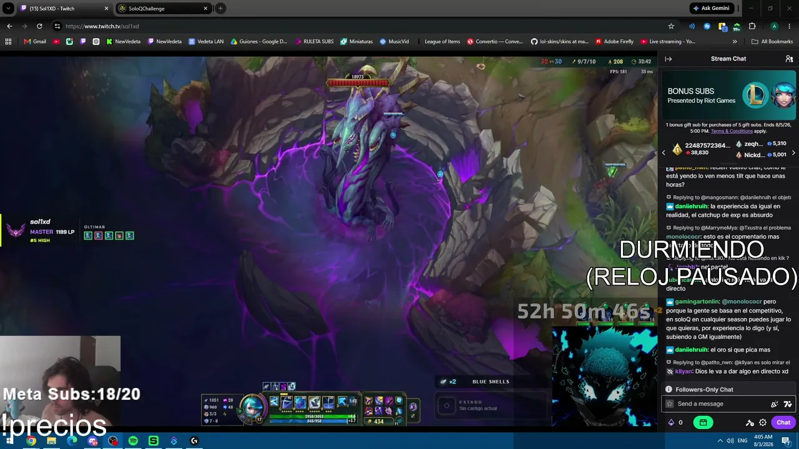
Task: Open the Live streaming YouTube bookmark
Action: (x=667, y=42)
